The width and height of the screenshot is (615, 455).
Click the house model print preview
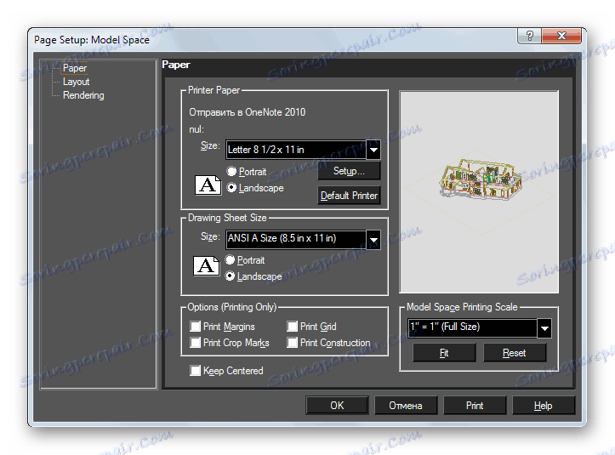479,192
